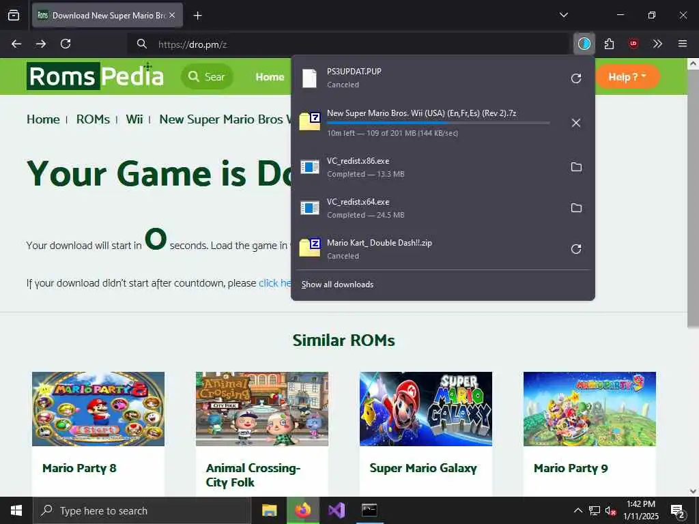Click the page vertical scrollbar thumb
Image resolution: width=699 pixels, height=524 pixels.
pos(693,199)
